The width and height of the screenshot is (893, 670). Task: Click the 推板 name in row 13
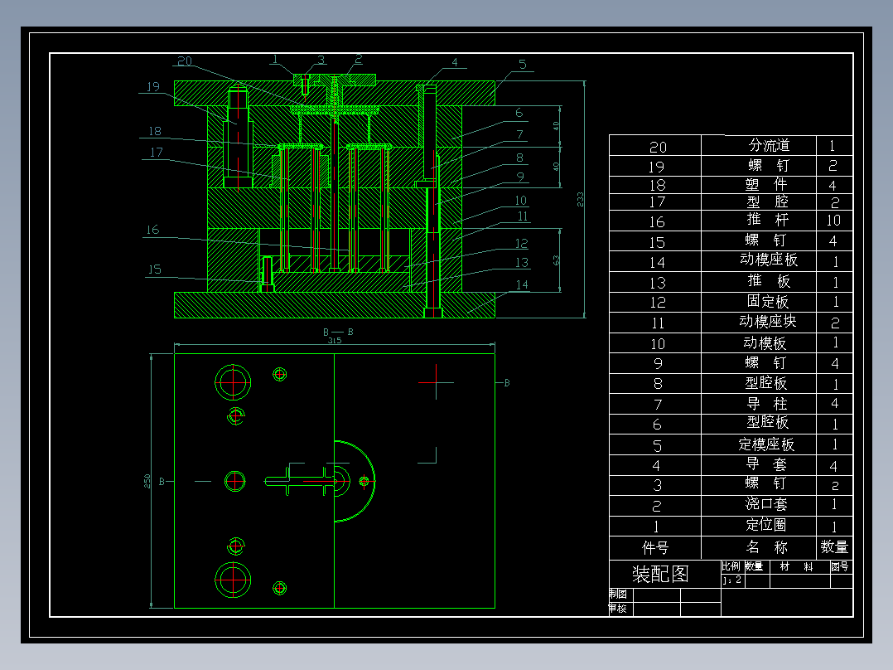coord(768,280)
